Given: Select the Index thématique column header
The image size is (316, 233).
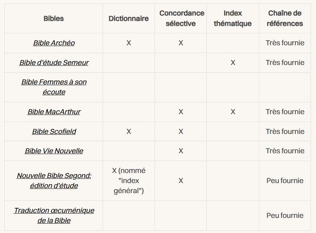Looking at the screenshot, I should (x=233, y=18).
